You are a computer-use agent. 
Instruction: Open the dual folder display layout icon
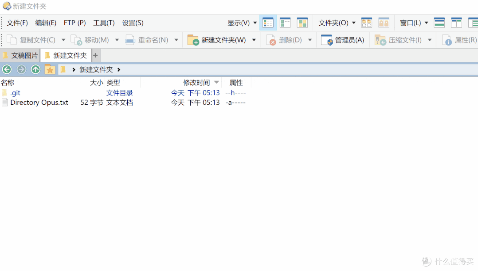(367, 23)
